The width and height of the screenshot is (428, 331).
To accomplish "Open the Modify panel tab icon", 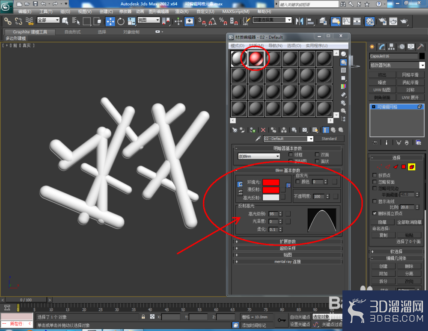I will [x=382, y=47].
